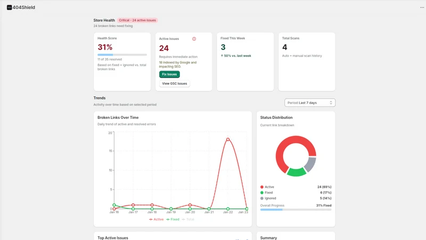Click the Jan 23 axis label
This screenshot has height=240, width=426.
click(x=243, y=212)
